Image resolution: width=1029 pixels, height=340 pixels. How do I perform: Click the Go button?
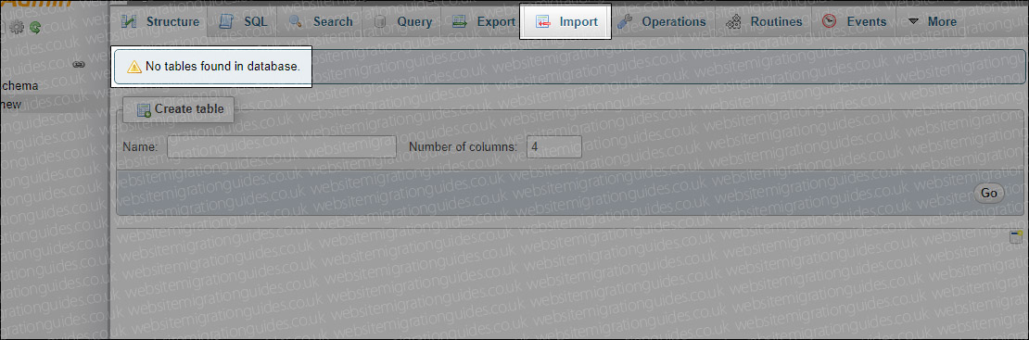pyautogui.click(x=988, y=193)
